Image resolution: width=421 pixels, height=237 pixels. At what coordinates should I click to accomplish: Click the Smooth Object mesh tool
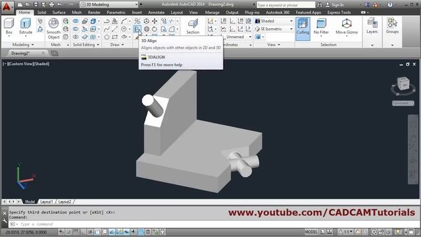(53, 29)
